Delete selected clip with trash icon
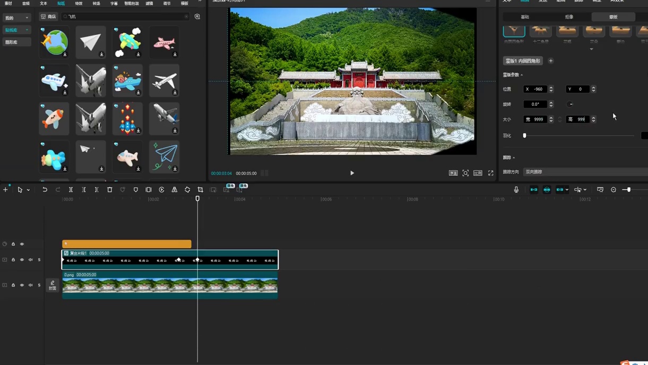648x365 pixels. pyautogui.click(x=110, y=190)
